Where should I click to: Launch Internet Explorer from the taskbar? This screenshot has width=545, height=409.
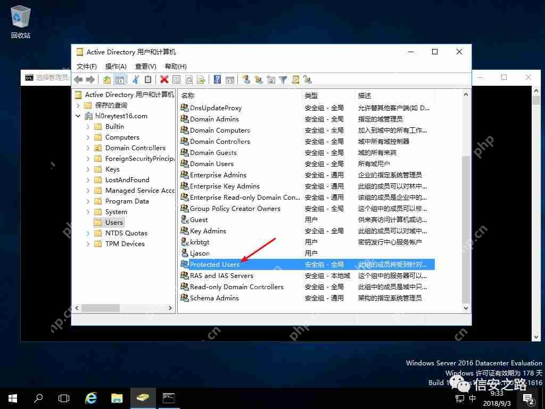click(x=91, y=398)
